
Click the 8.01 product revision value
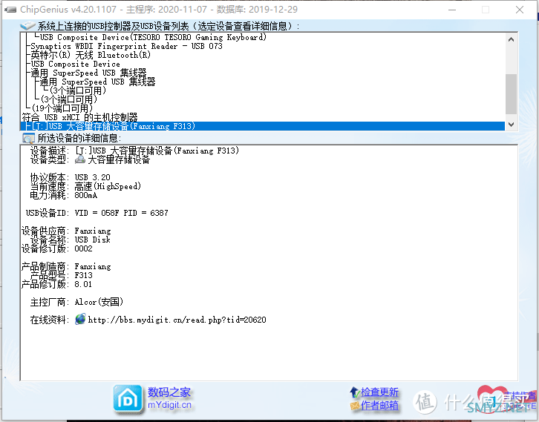pos(83,284)
